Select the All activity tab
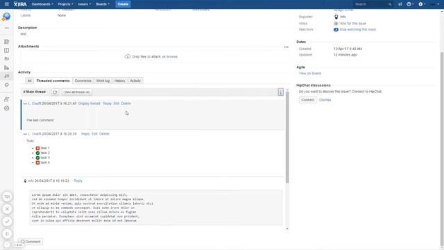The width and height of the screenshot is (444, 250). (x=29, y=81)
